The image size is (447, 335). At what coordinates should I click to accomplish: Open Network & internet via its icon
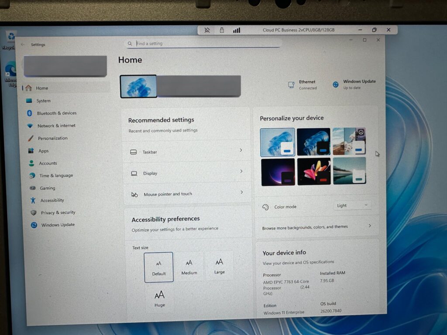pyautogui.click(x=30, y=126)
